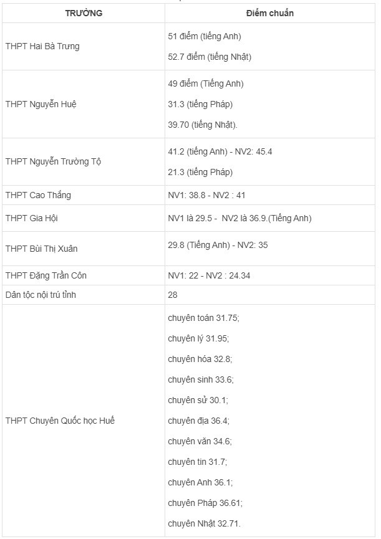Click the 21.3 (tiếng Pháp) score
The image size is (381, 539).
tap(200, 172)
